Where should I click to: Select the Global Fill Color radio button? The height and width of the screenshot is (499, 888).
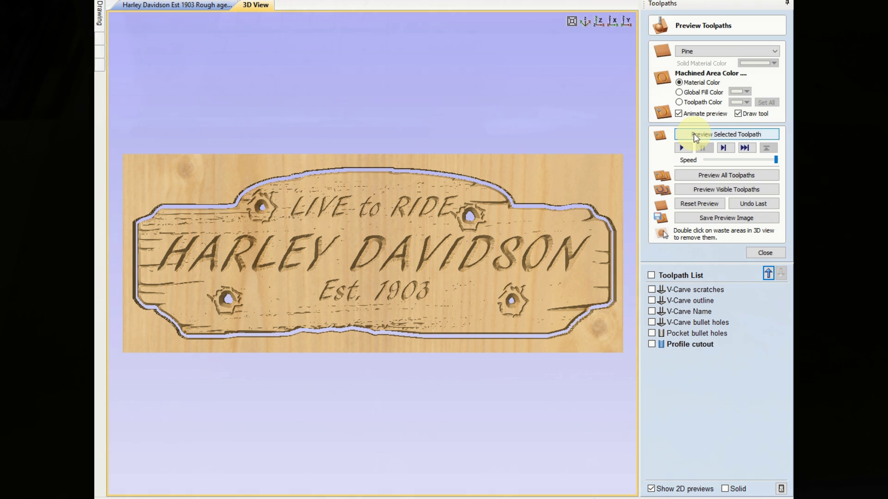[x=679, y=92]
